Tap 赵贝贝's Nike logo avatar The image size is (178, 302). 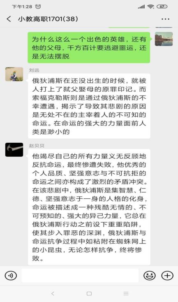point(14,150)
